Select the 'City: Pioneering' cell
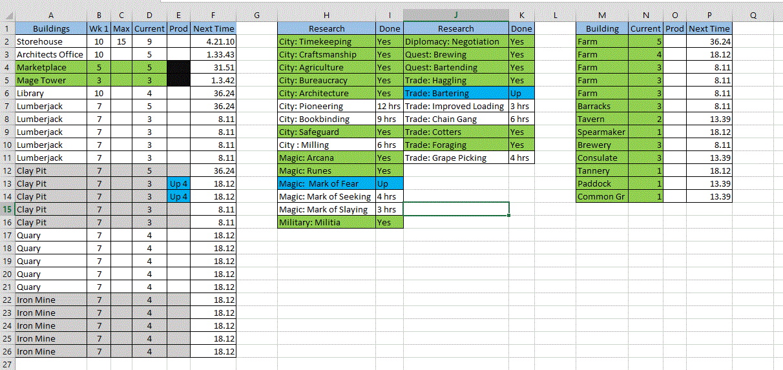 point(326,106)
